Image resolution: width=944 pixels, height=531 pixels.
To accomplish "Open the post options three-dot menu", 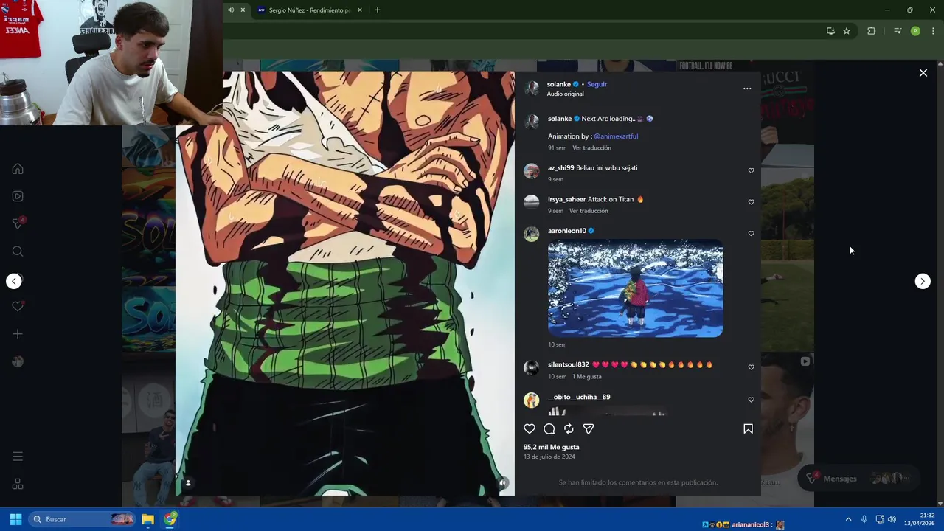I will point(747,88).
